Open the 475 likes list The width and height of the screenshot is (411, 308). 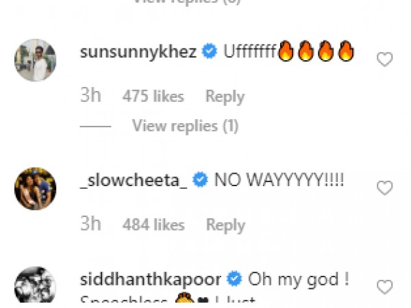153,97
